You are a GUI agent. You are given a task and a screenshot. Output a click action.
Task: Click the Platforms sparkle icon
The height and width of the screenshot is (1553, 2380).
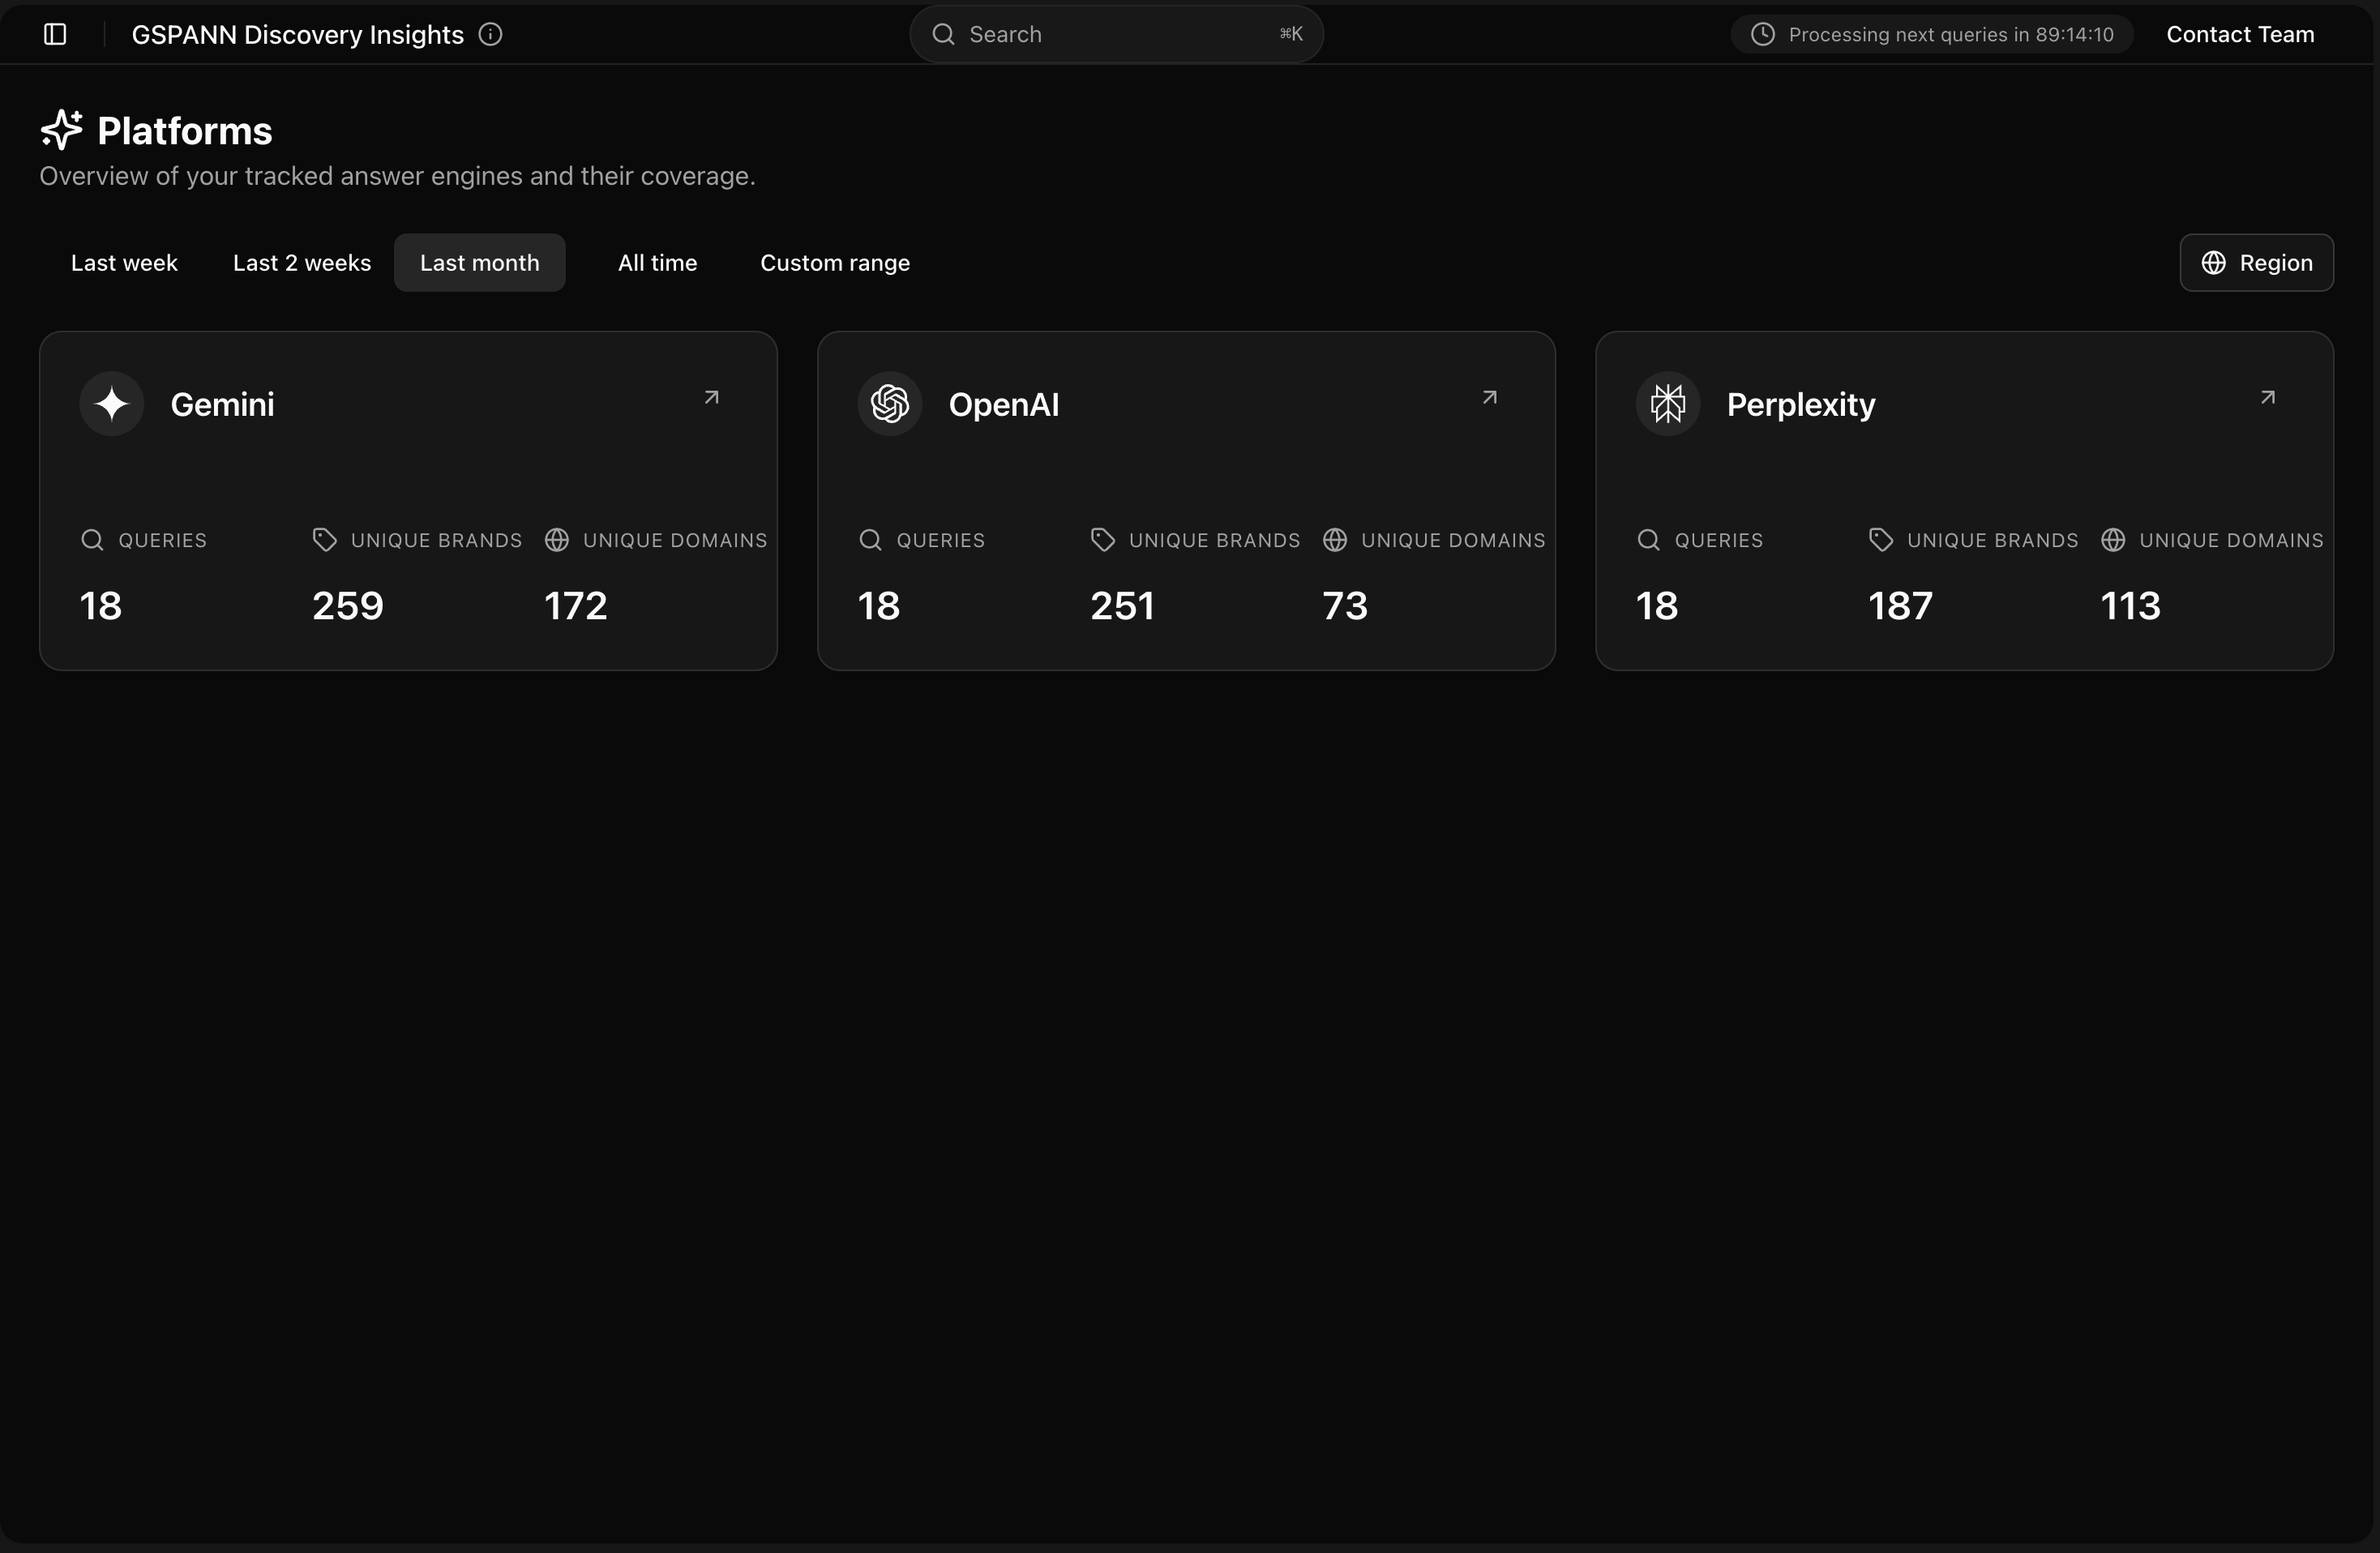pyautogui.click(x=62, y=130)
